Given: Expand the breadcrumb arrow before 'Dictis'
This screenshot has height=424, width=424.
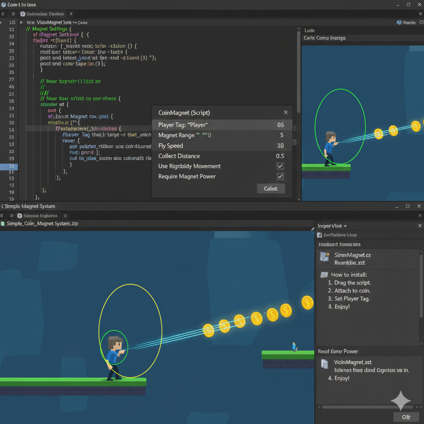Looking at the screenshot, I should (x=75, y=22).
